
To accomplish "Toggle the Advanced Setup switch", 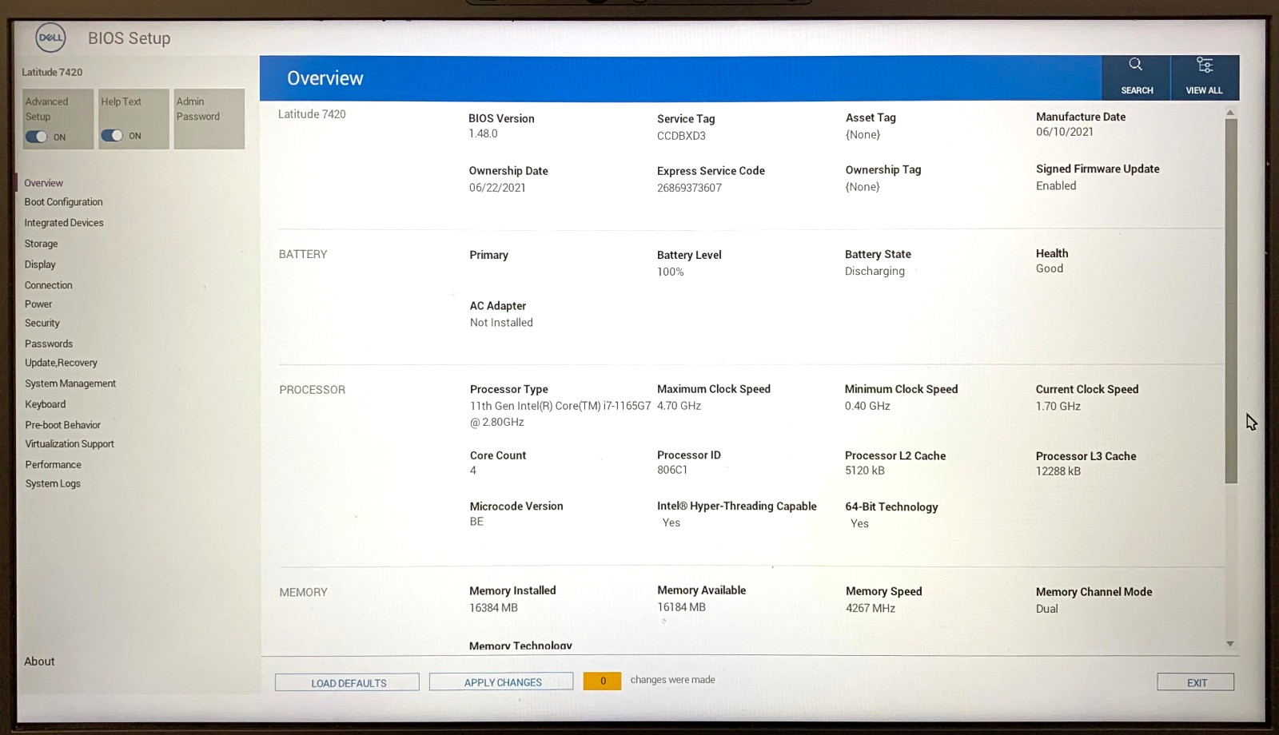I will coord(36,137).
